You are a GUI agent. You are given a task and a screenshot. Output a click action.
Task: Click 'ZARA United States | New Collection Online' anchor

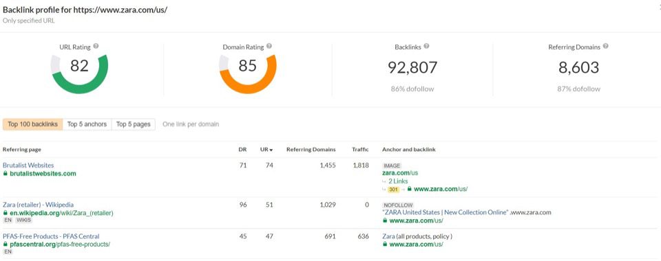point(445,212)
